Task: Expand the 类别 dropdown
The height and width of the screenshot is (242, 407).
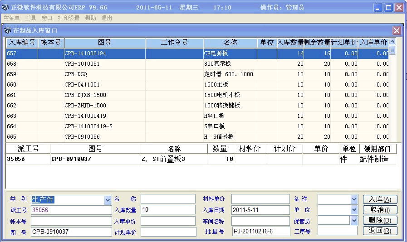Action: pos(108,200)
